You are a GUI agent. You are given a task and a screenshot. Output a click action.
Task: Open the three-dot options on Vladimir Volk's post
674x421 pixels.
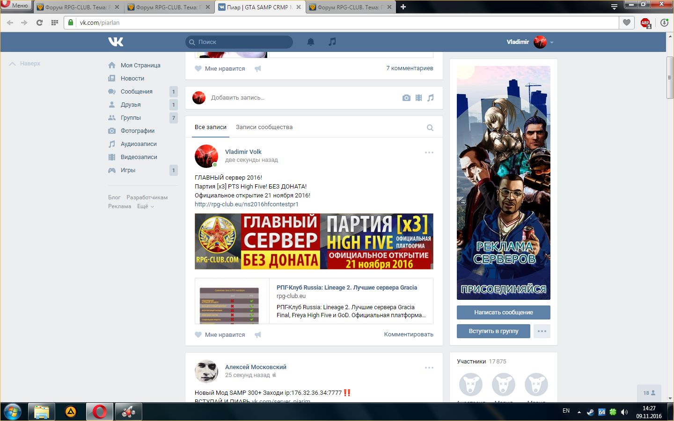point(429,152)
